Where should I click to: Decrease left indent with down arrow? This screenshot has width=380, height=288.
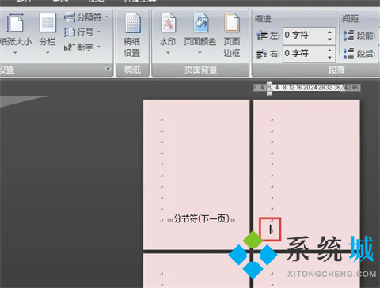[329, 39]
